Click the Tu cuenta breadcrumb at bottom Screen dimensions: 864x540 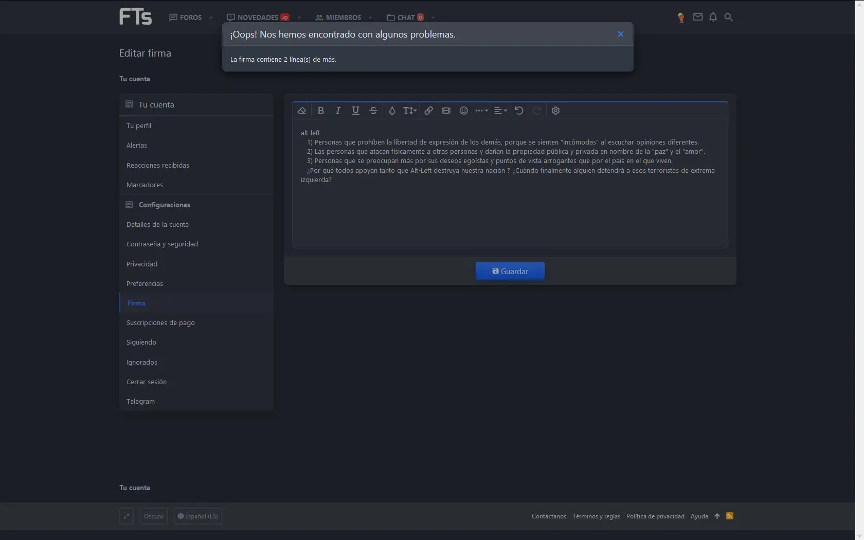click(135, 488)
